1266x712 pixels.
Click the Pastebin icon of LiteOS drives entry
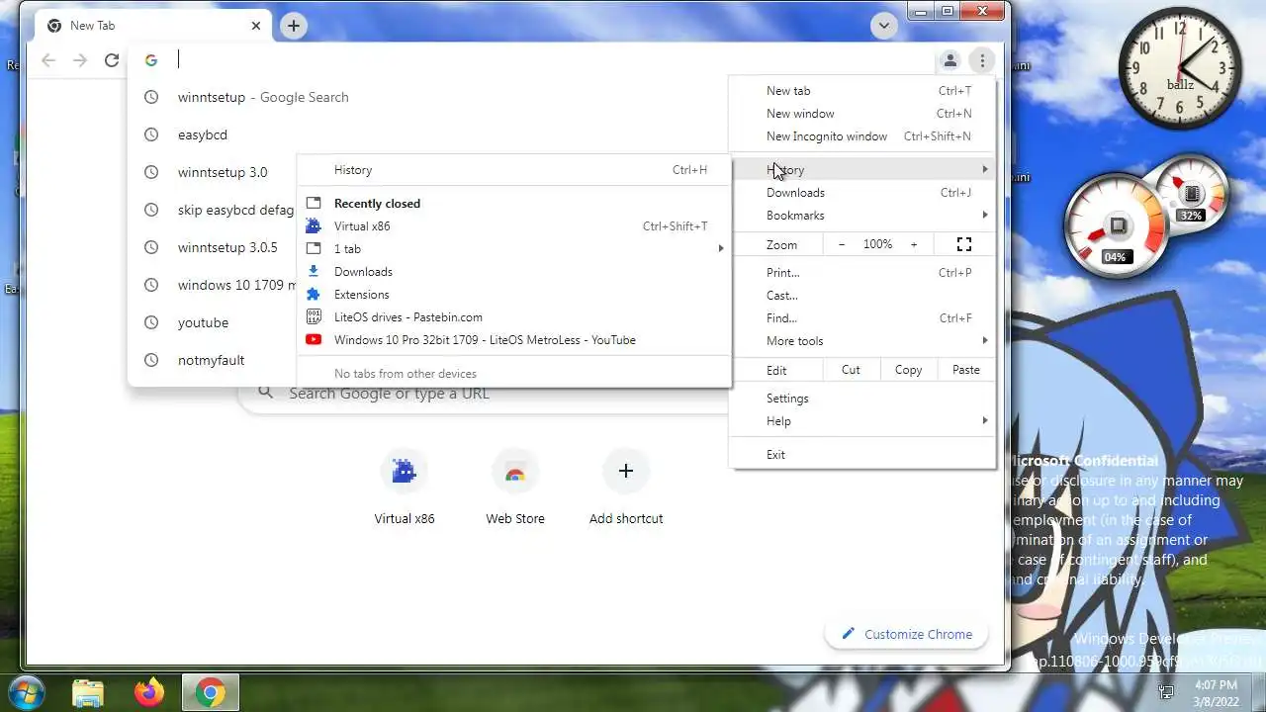point(314,316)
